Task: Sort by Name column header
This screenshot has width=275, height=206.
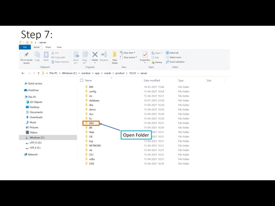Action: pyautogui.click(x=89, y=80)
